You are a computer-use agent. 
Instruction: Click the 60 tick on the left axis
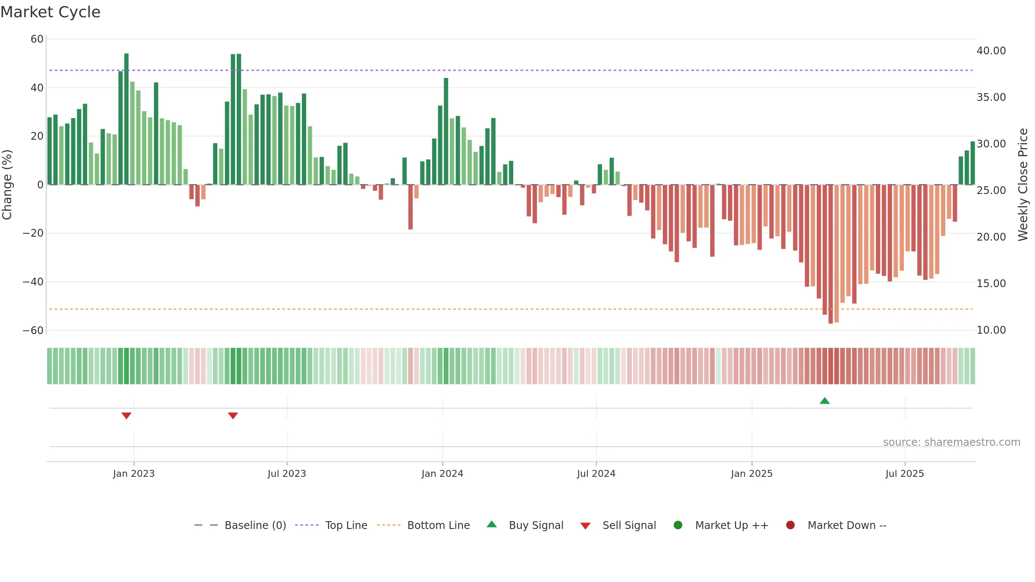pyautogui.click(x=37, y=39)
